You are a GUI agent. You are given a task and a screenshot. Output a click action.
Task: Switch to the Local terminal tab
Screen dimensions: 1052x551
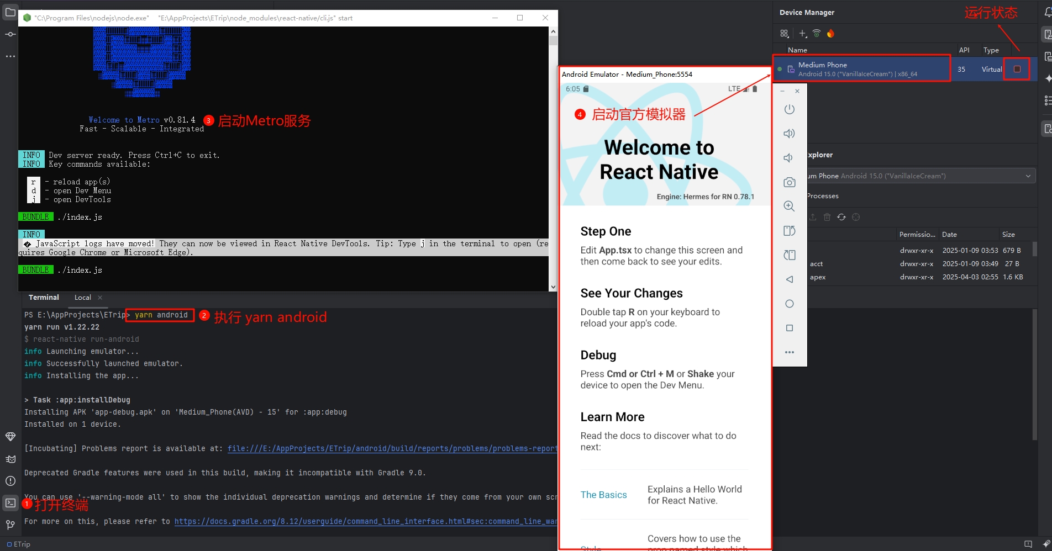click(83, 298)
